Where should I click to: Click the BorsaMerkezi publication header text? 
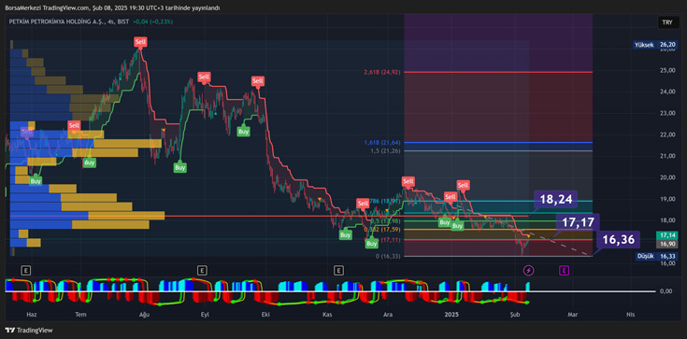113,8
